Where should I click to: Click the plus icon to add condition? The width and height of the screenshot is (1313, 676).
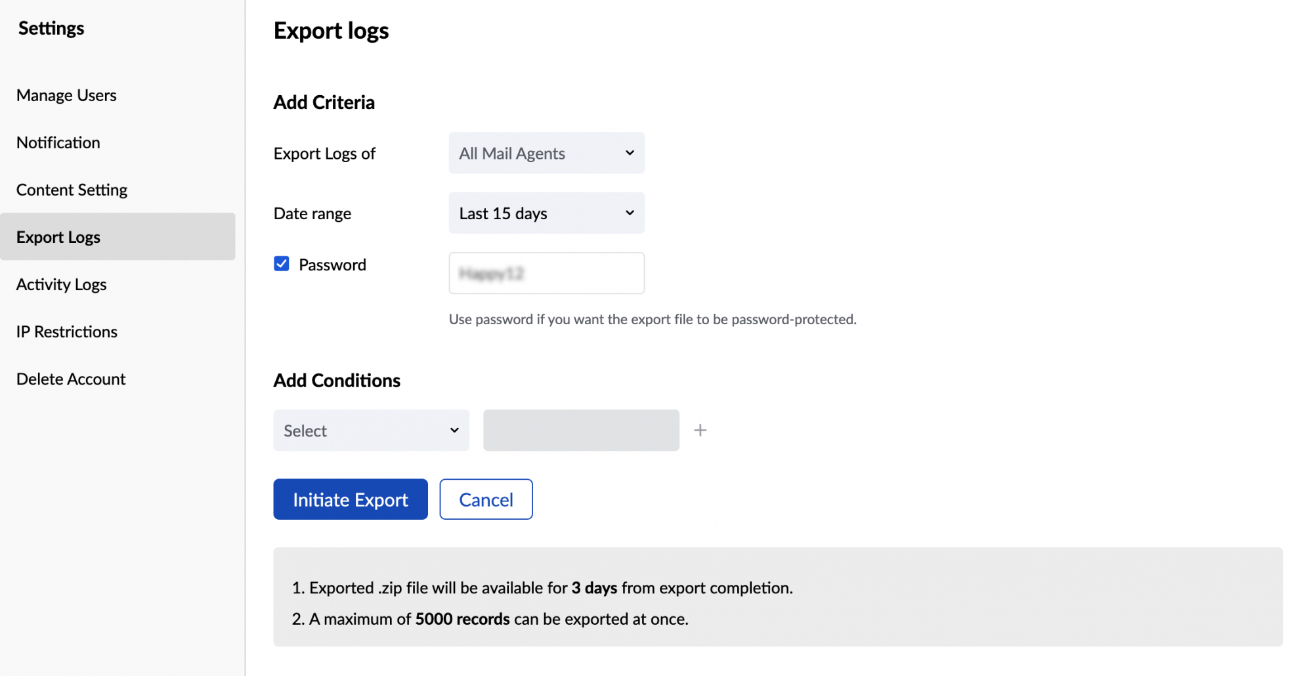[700, 430]
